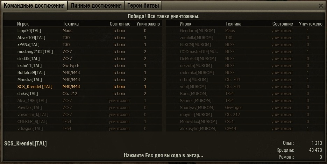Switch to Личные достижения tab
The width and height of the screenshot is (327, 164).
96,6
